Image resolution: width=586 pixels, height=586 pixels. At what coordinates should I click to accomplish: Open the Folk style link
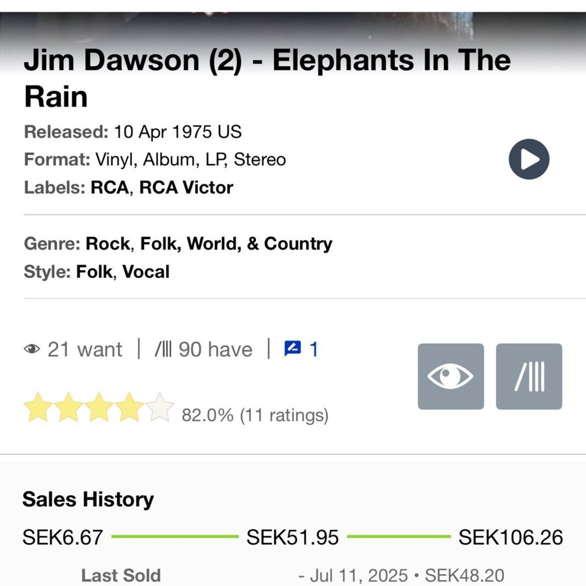click(94, 272)
